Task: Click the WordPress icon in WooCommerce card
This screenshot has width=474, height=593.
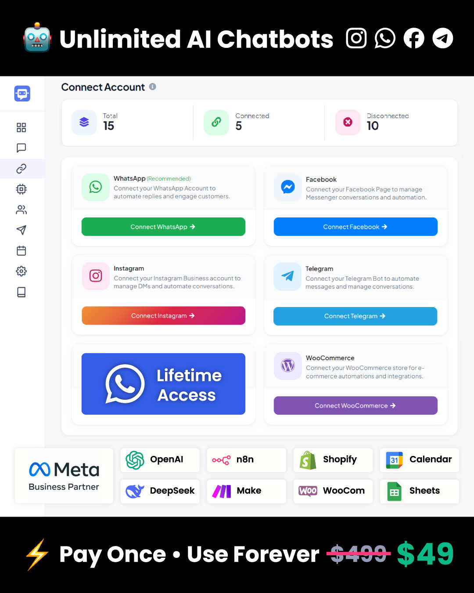Action: [x=288, y=365]
